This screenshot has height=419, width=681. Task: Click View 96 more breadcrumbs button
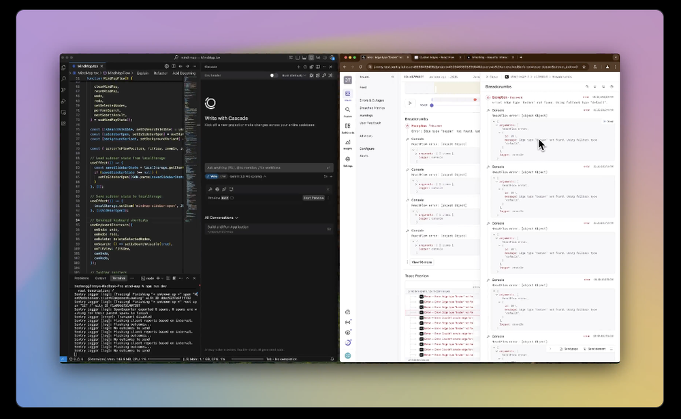(422, 263)
